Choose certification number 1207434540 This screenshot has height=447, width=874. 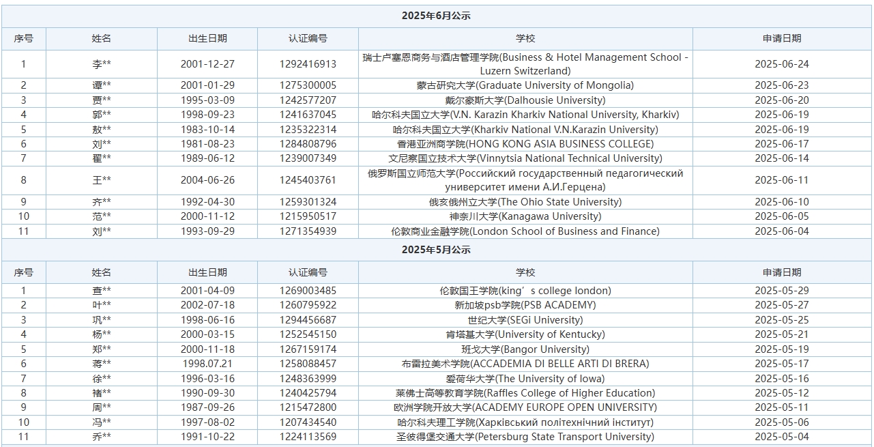click(x=308, y=422)
